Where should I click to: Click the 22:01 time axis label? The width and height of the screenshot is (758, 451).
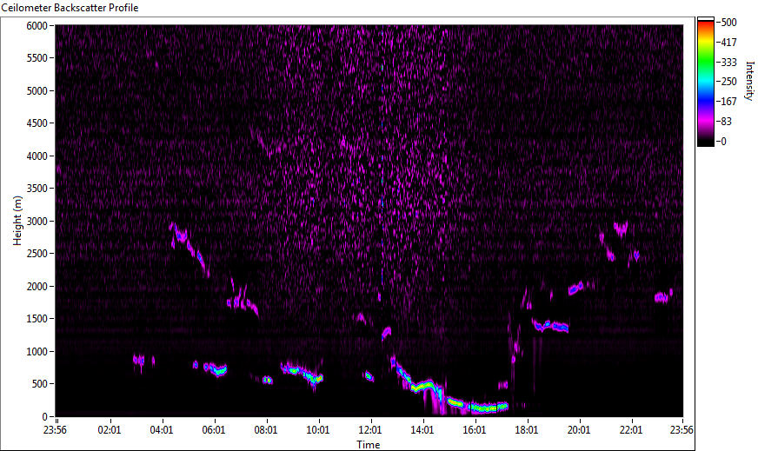coord(631,430)
